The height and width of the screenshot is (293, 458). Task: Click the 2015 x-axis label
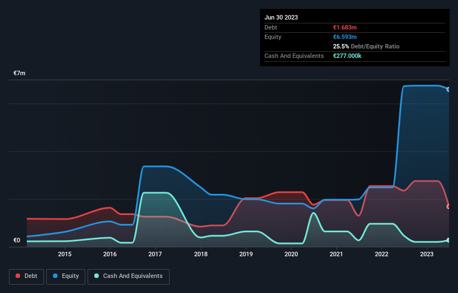[65, 254]
